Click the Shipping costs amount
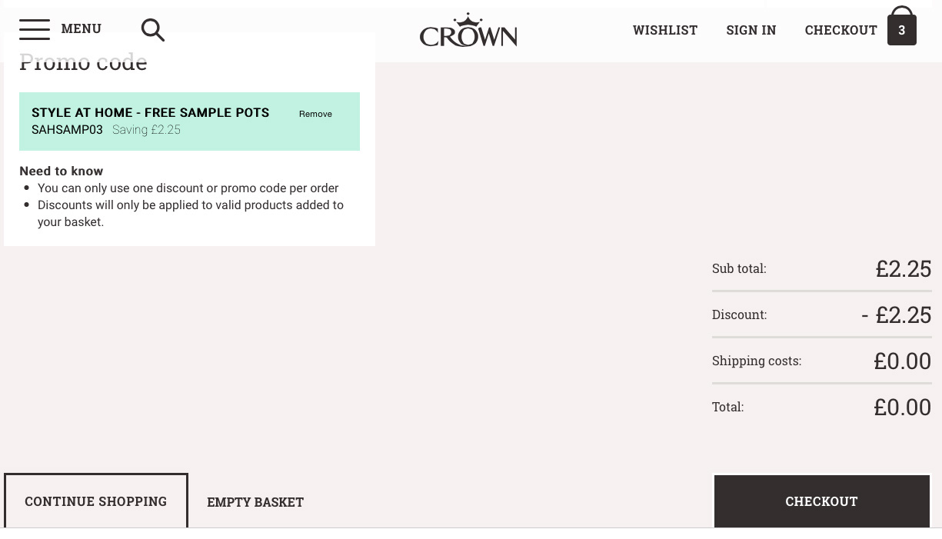The image size is (942, 539). (902, 361)
